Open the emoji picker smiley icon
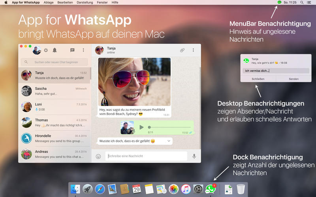Screen dimensions: 316x197 coord(98,156)
